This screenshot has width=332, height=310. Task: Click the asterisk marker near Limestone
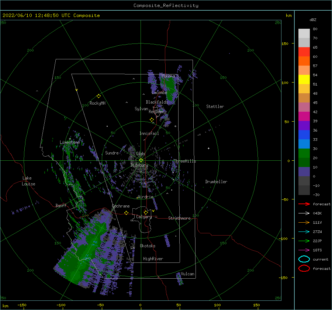coord(70,139)
